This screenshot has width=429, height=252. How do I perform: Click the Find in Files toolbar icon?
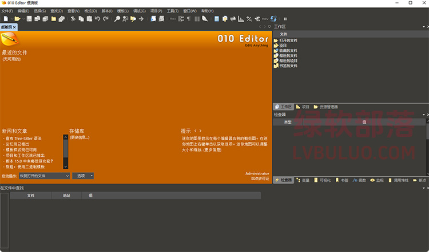pyautogui.click(x=133, y=19)
